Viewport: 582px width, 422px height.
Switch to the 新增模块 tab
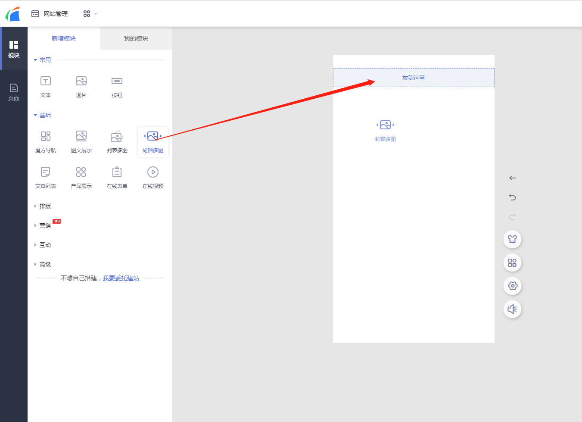click(x=64, y=38)
